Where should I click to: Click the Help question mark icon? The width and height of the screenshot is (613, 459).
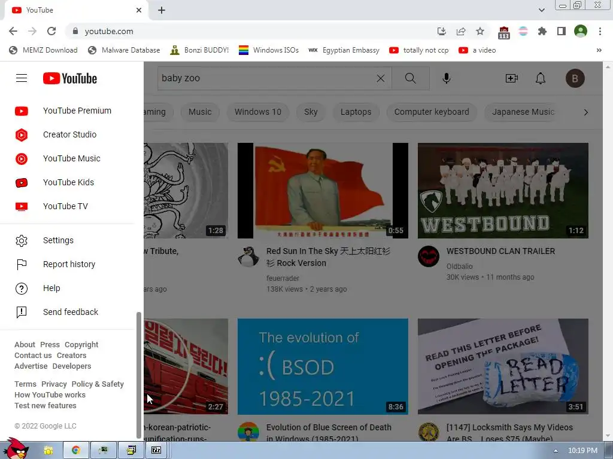[x=22, y=289]
